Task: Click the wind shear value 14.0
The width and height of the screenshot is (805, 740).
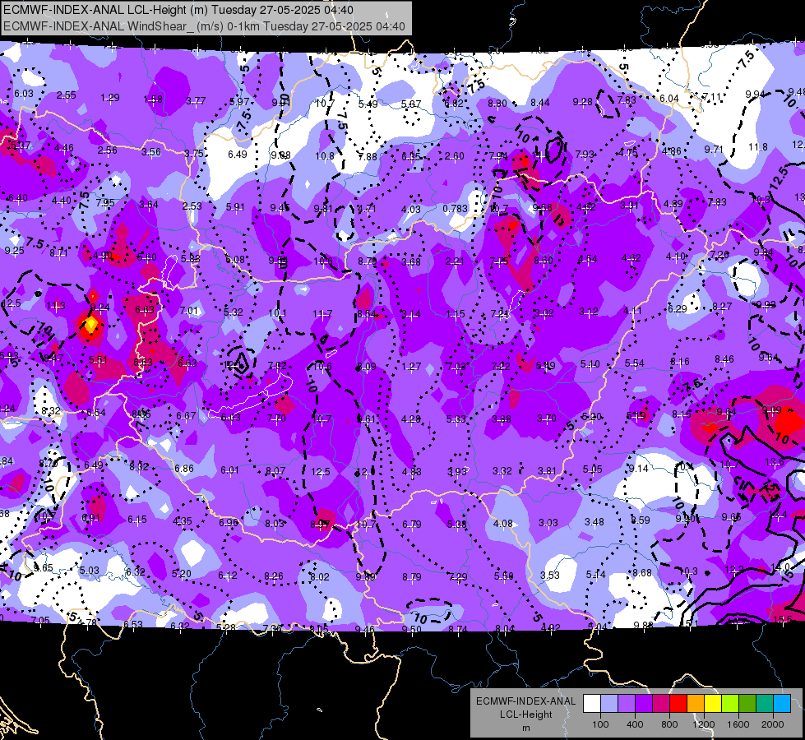Action: coord(780,567)
